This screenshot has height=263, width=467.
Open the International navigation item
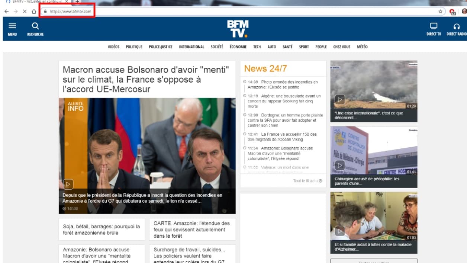click(x=191, y=47)
